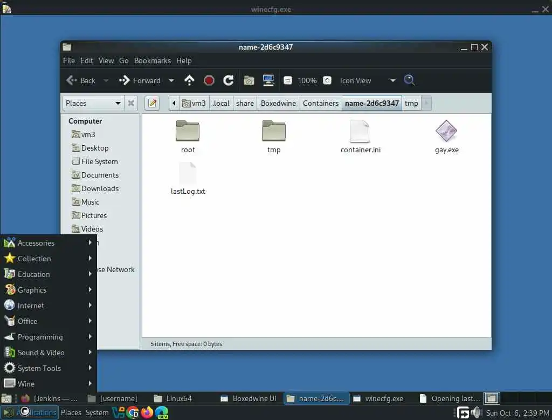Screen dimensions: 552x420
Task: Go up to parent folder
Action: 189,80
